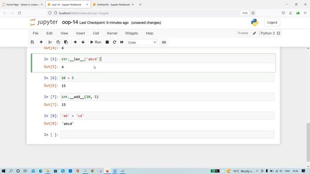Click into cell In [8] 'ab' + 'cd'
This screenshot has height=174, width=310.
[x=167, y=116]
